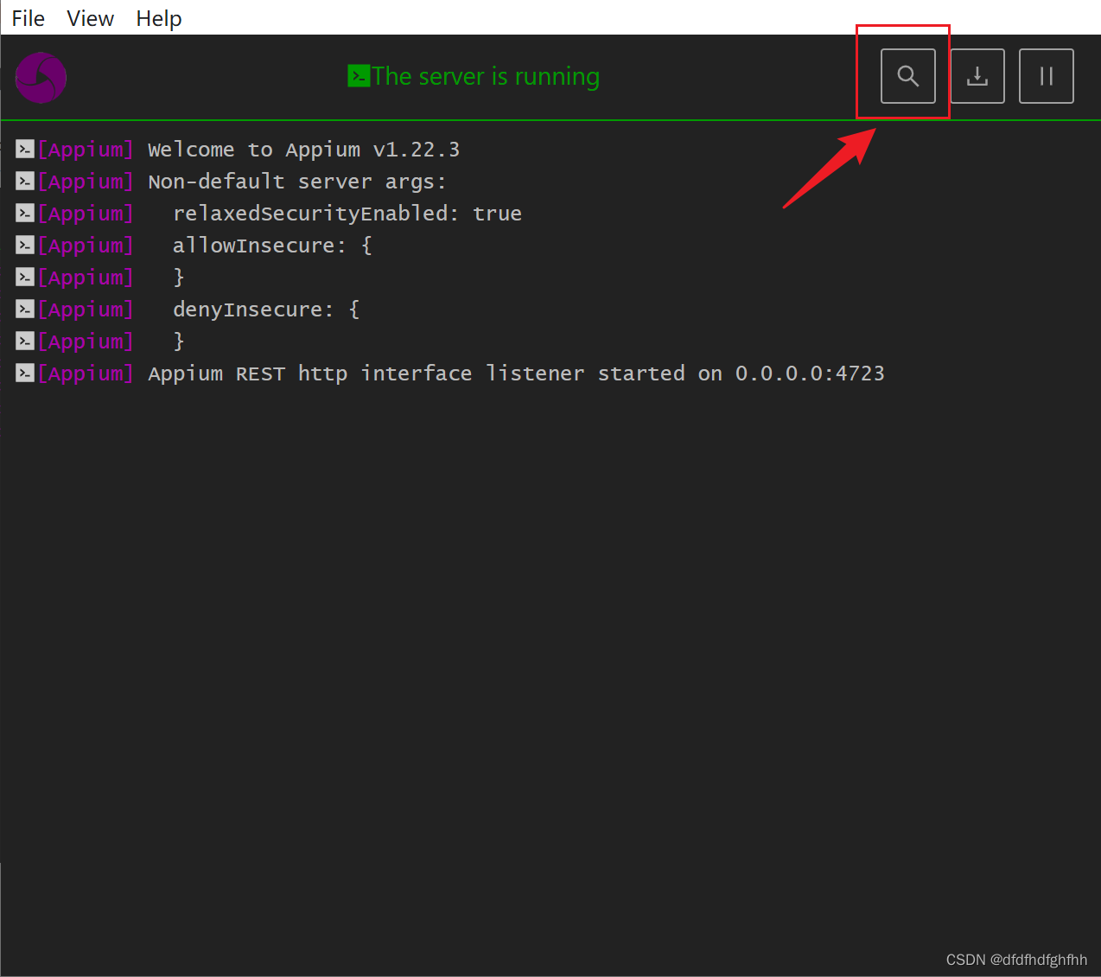Viewport: 1101px width, 977px height.
Task: Click the terminal icon beside 'Welcome to Appium v1.22.3'
Action: point(24,149)
